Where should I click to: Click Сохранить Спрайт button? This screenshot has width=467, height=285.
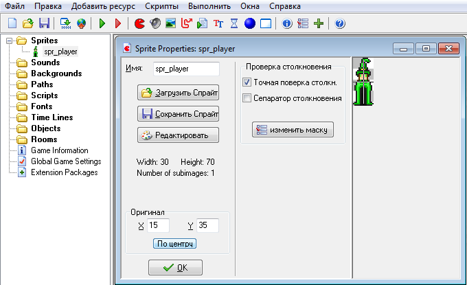click(x=178, y=114)
